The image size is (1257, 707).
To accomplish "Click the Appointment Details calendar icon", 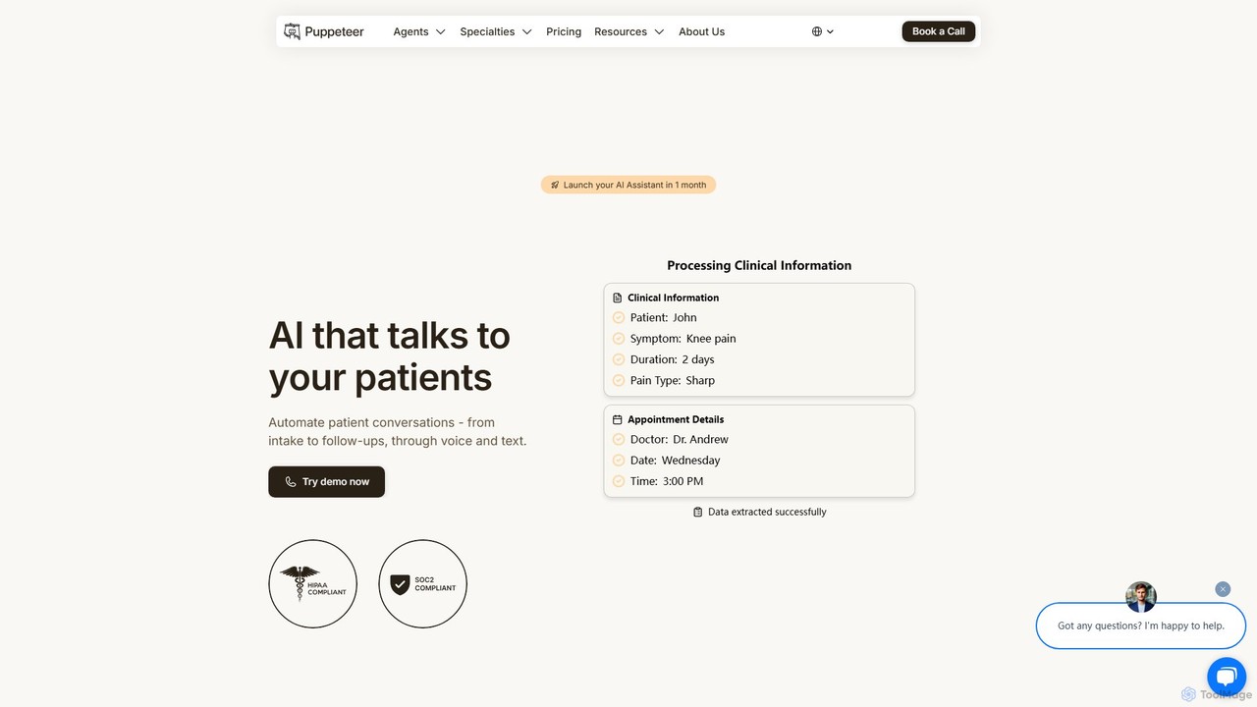I will [618, 419].
